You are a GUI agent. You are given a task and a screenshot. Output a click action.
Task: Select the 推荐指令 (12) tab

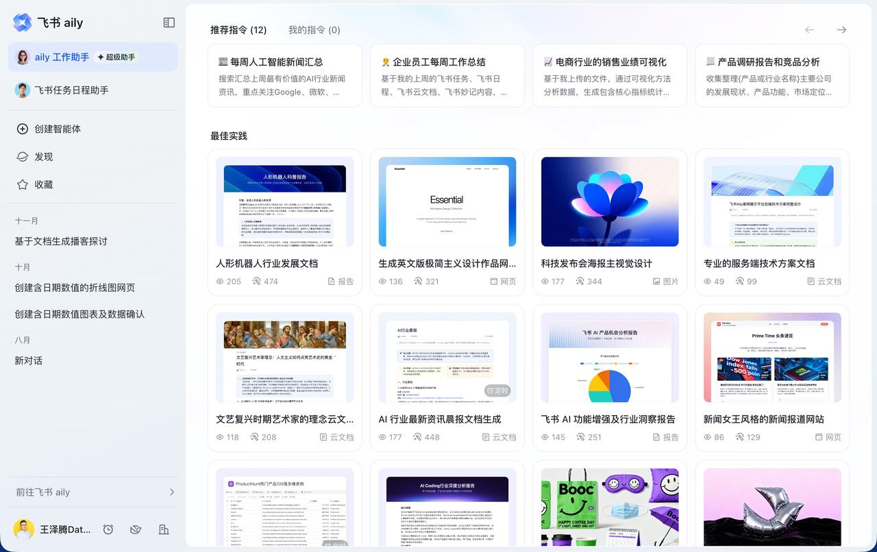coord(238,30)
